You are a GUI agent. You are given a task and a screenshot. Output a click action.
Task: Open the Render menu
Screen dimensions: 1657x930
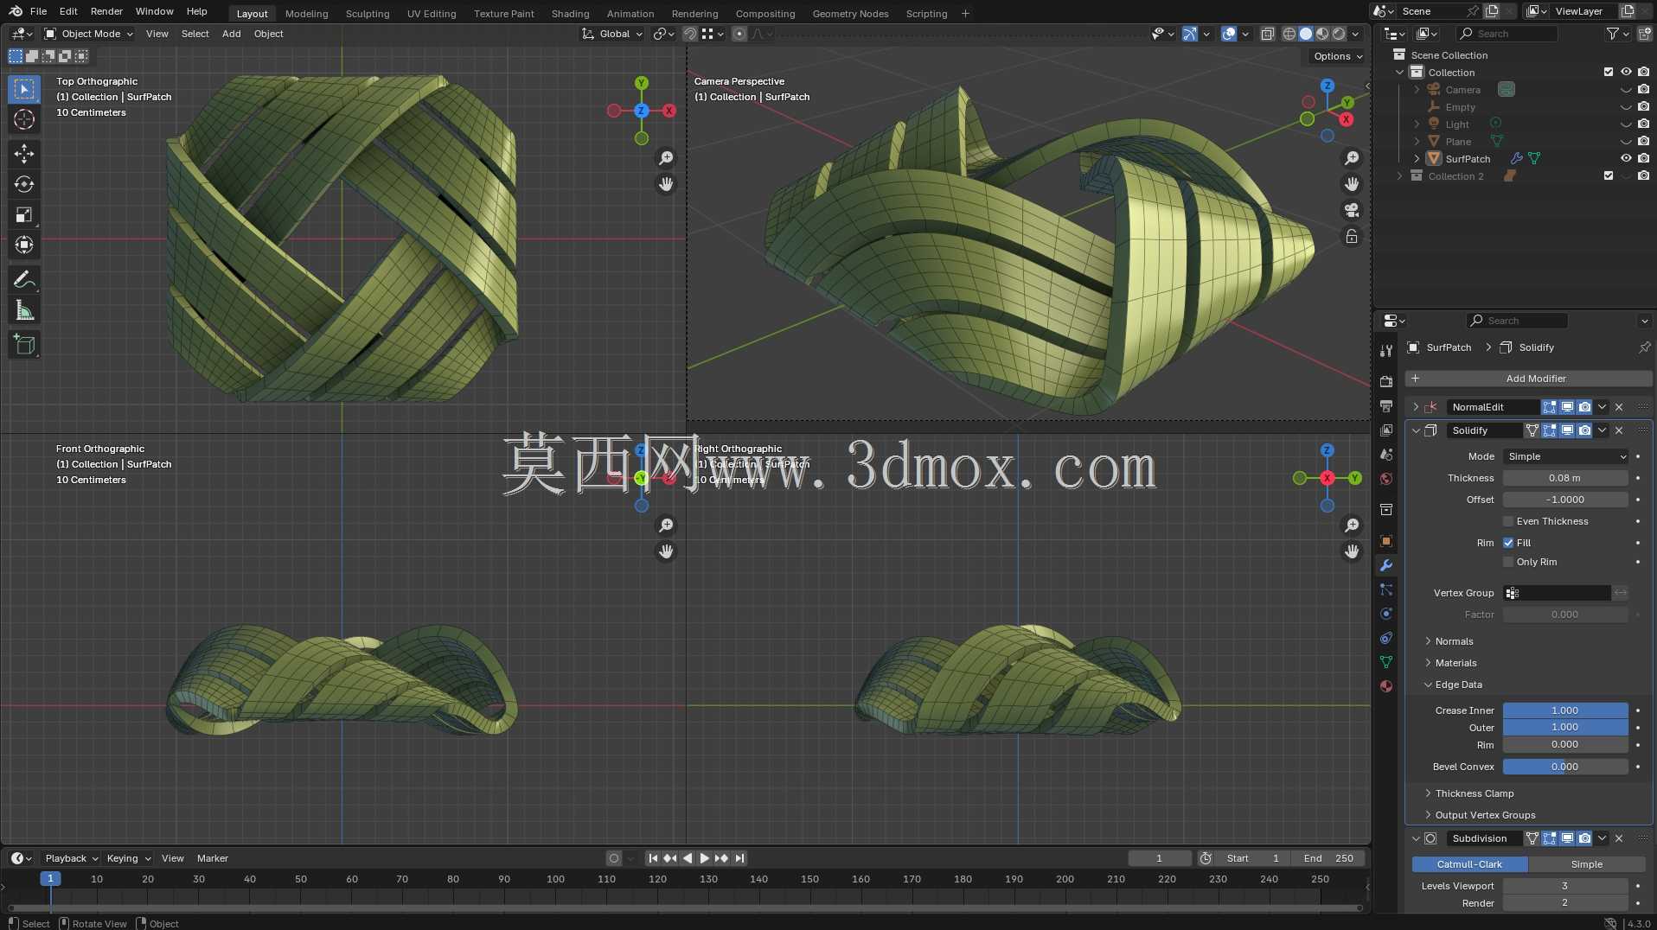[106, 11]
